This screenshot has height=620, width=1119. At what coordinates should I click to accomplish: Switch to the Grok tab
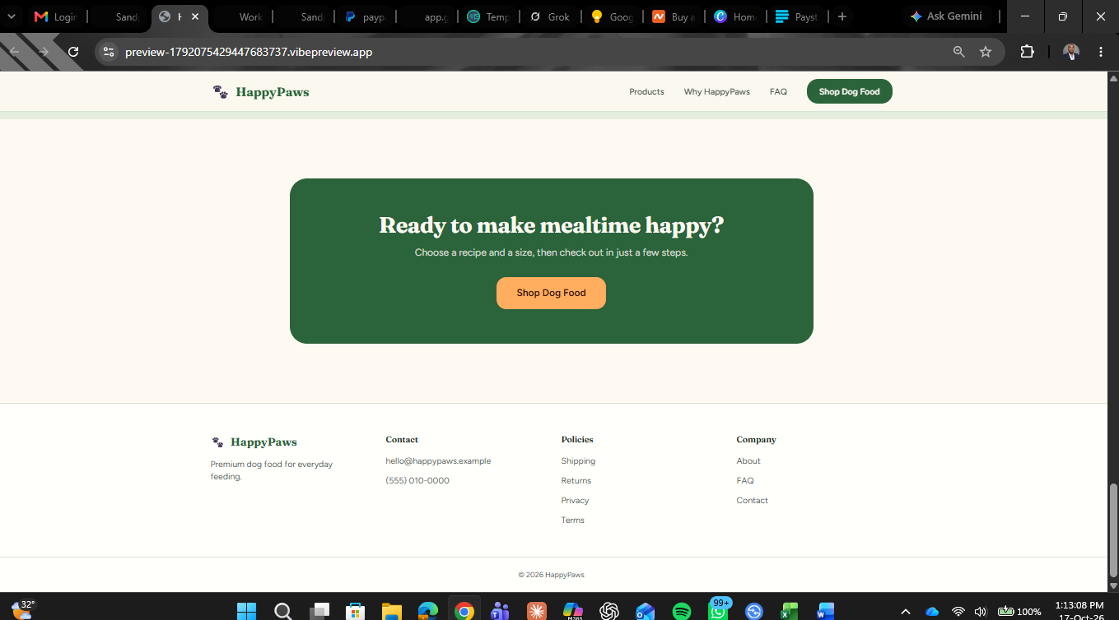(x=550, y=16)
